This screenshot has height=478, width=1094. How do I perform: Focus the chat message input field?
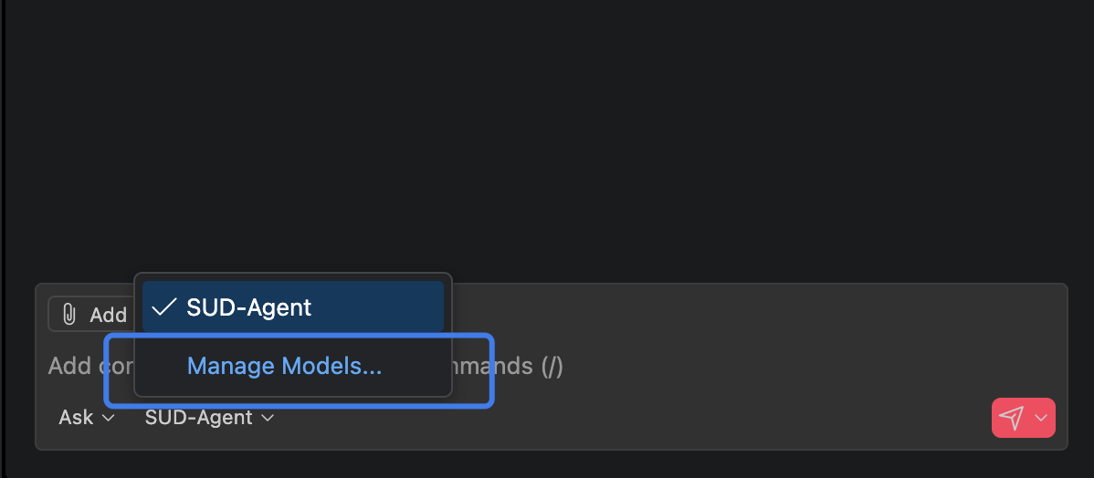pyautogui.click(x=731, y=367)
